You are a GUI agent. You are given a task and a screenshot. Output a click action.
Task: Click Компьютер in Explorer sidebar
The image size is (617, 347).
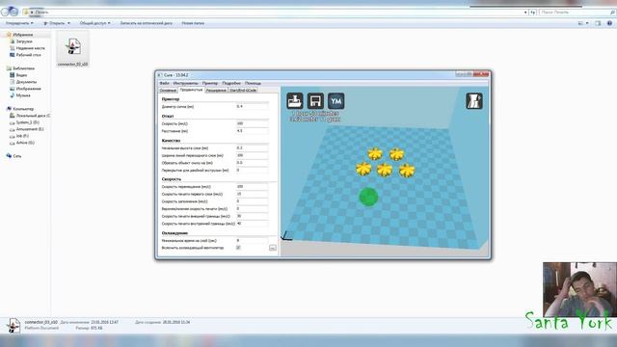(x=23, y=109)
